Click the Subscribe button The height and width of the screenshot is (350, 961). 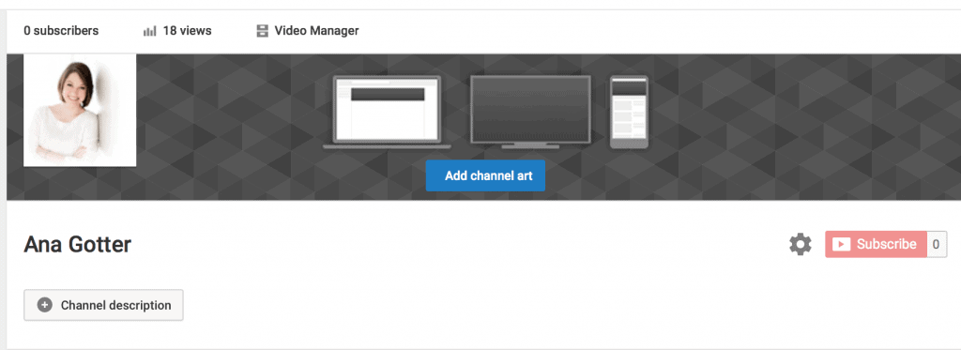pos(876,245)
